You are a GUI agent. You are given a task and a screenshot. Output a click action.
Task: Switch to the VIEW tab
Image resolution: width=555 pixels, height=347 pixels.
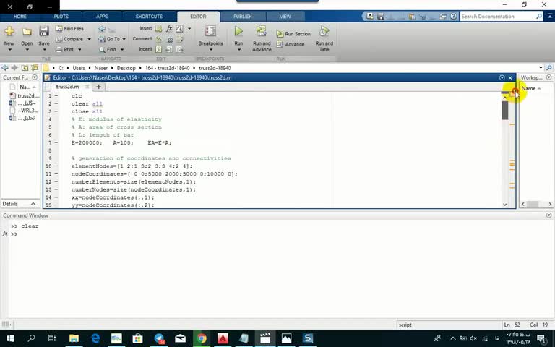[x=285, y=17]
